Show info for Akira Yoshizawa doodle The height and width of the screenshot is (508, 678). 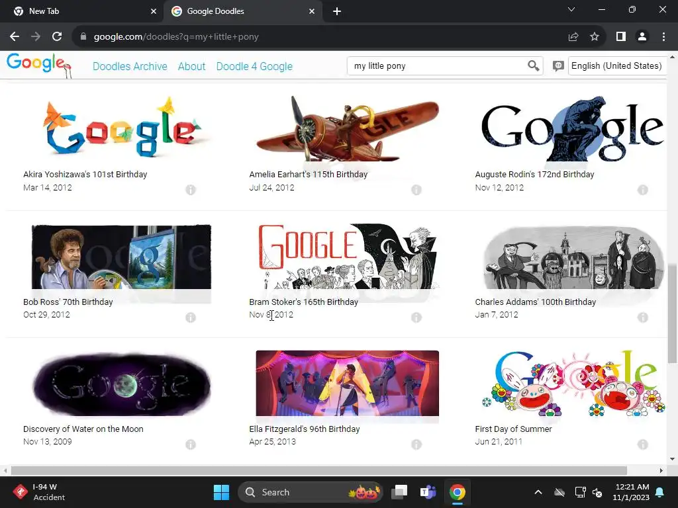tap(191, 190)
